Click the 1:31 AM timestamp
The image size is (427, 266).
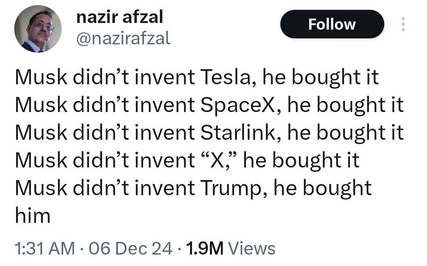tap(45, 248)
